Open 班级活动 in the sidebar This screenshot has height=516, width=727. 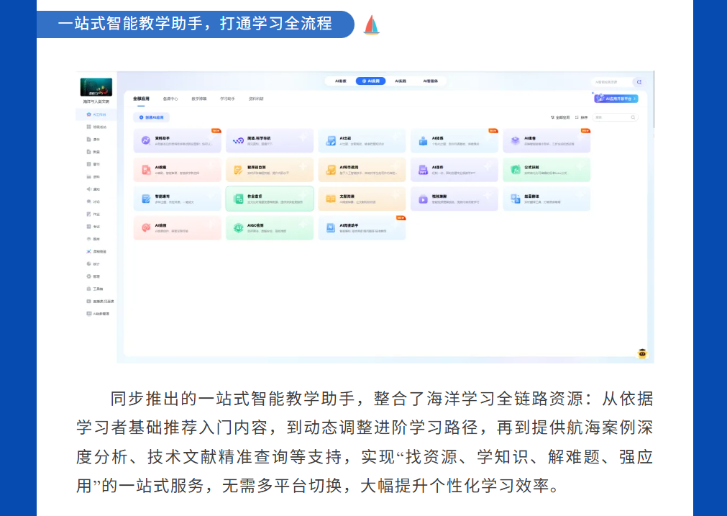click(96, 127)
